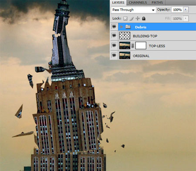Click the TOP-LESS mask link chain icon
The height and width of the screenshot is (171, 196).
(x=132, y=45)
